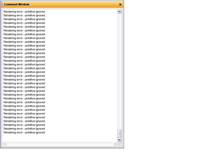Screen dimensions: 201x151
Task: Click the vertical scrollbar down arrow
Action: (120, 140)
